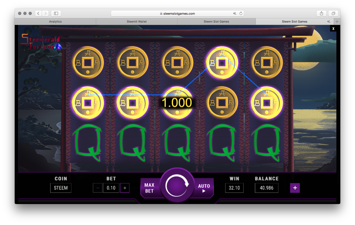Click the WIN label
The image size is (355, 225).
(x=234, y=179)
